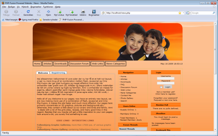Click the Google search engine icon
The image size is (218, 136).
(188, 13)
